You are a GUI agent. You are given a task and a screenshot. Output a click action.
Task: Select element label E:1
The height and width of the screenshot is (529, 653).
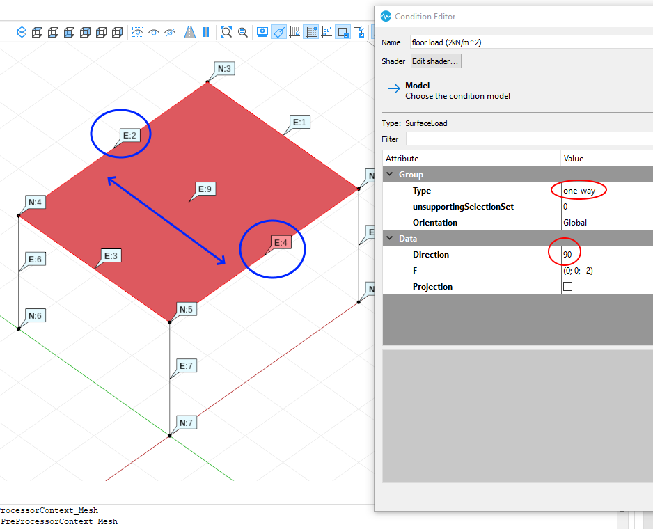point(299,122)
